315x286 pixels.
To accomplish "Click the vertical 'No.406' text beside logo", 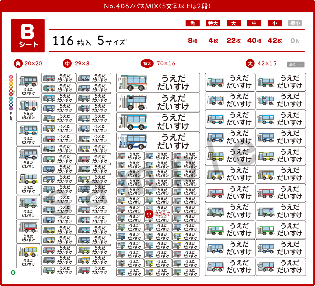I will [11, 117].
